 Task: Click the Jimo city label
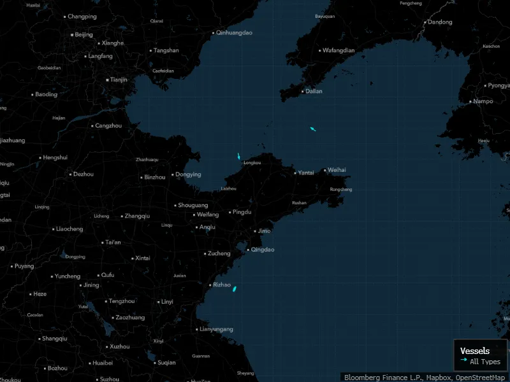coord(264,231)
